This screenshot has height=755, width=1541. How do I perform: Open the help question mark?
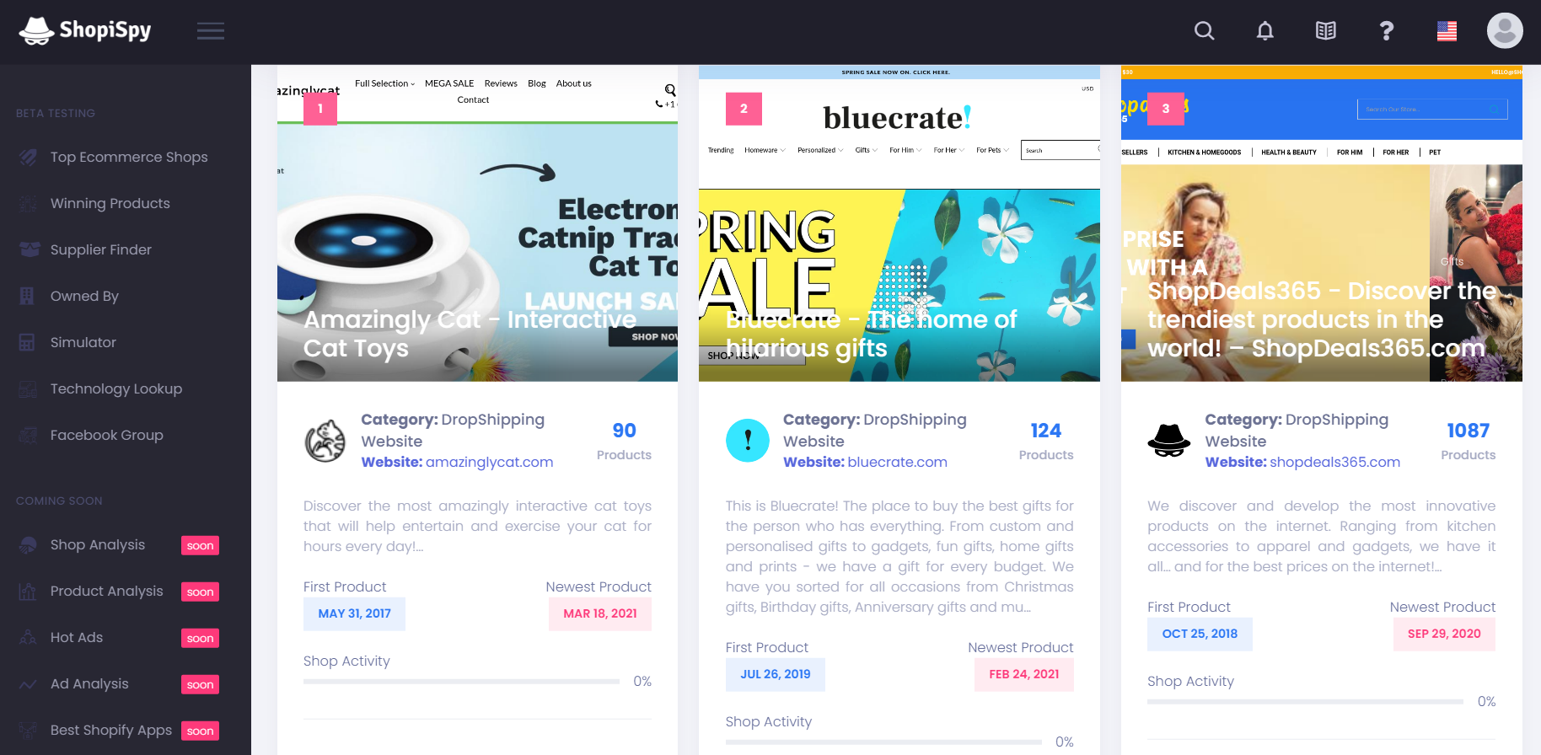point(1387,31)
